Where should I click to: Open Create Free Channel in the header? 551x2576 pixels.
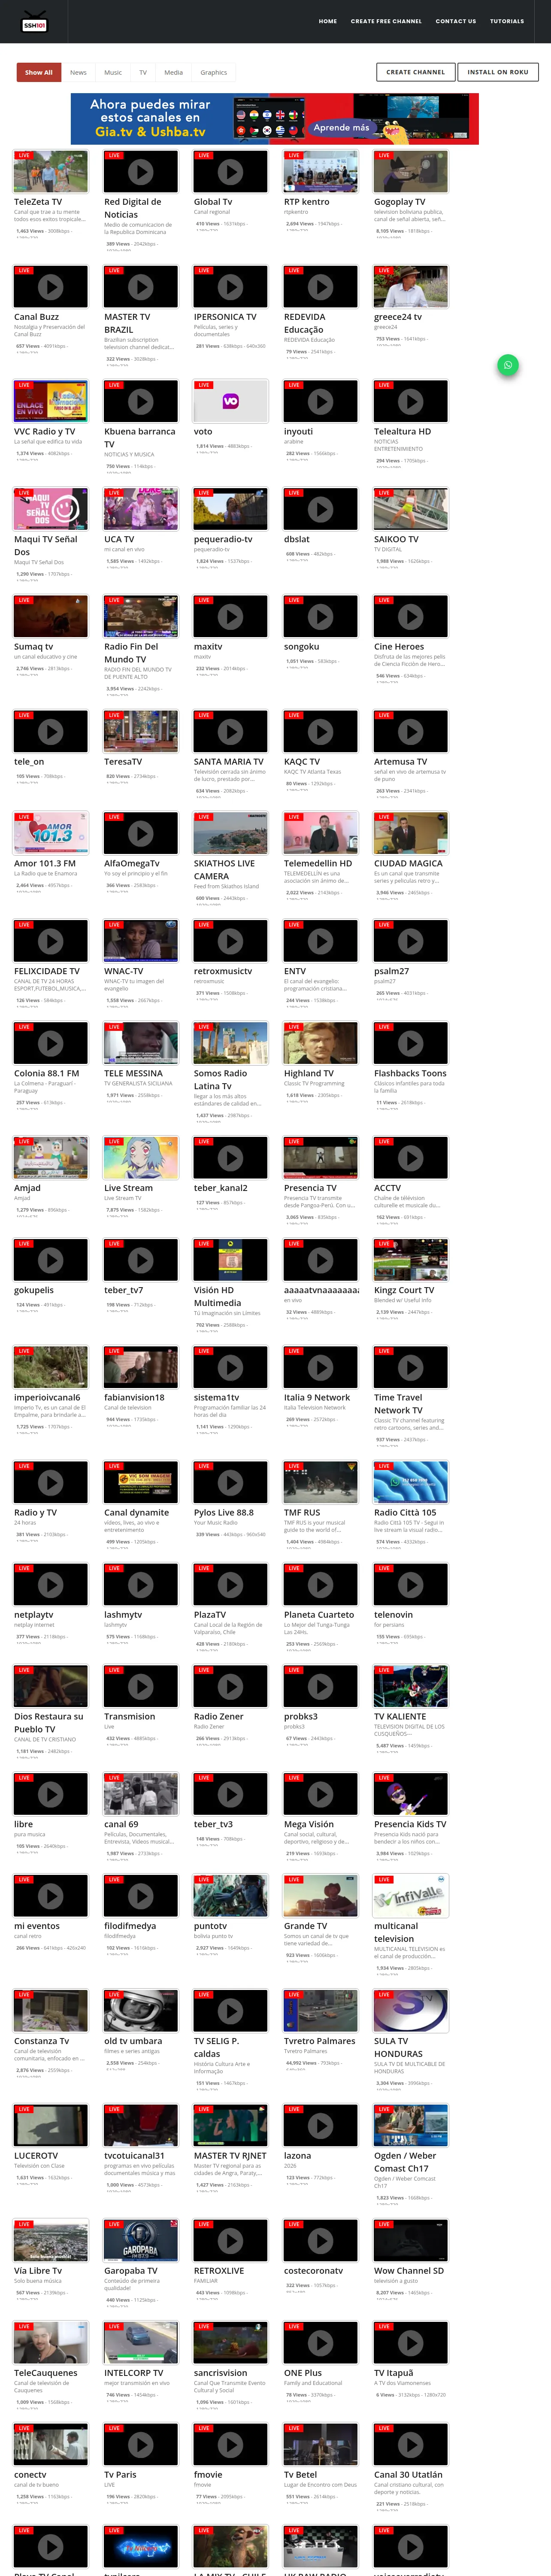[386, 21]
